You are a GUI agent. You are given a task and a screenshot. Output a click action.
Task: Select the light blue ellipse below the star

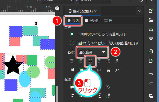click(25, 79)
